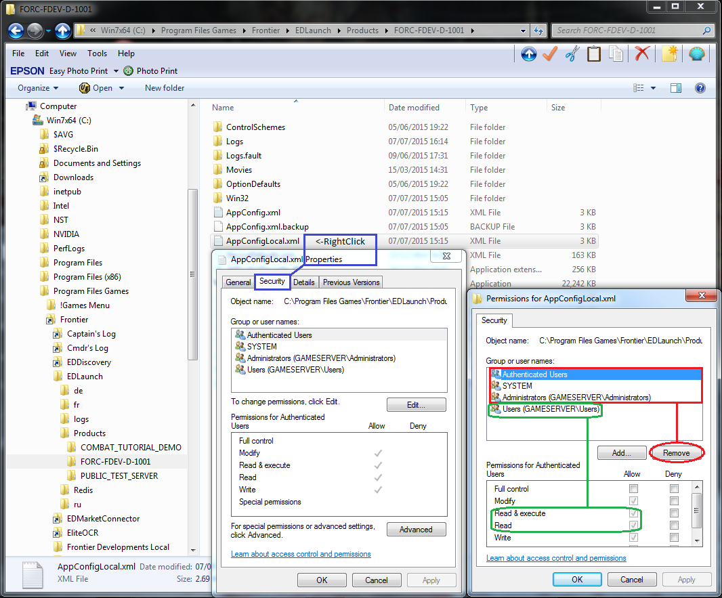Screen dimensions: 722x598
Task: Toggle the Allow checkbox for Write
Action: coord(633,537)
